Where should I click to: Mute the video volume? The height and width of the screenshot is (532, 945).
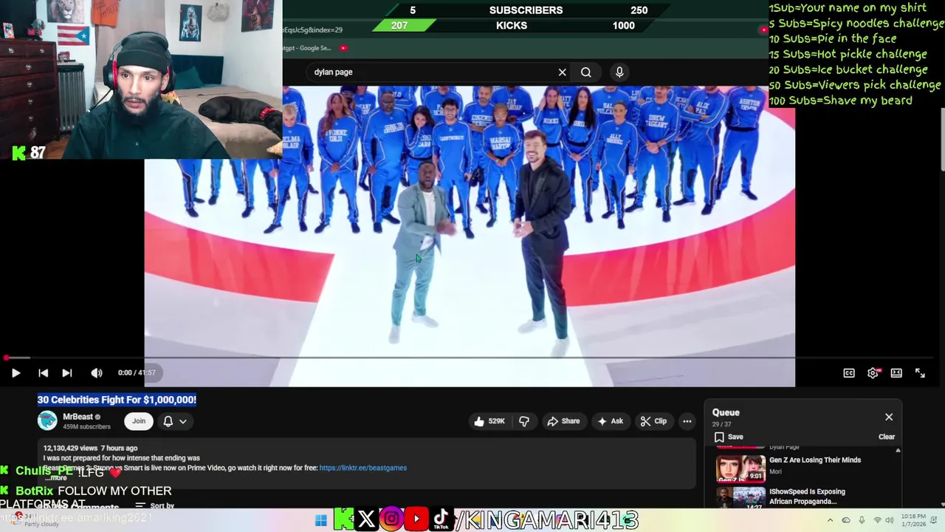[x=97, y=373]
